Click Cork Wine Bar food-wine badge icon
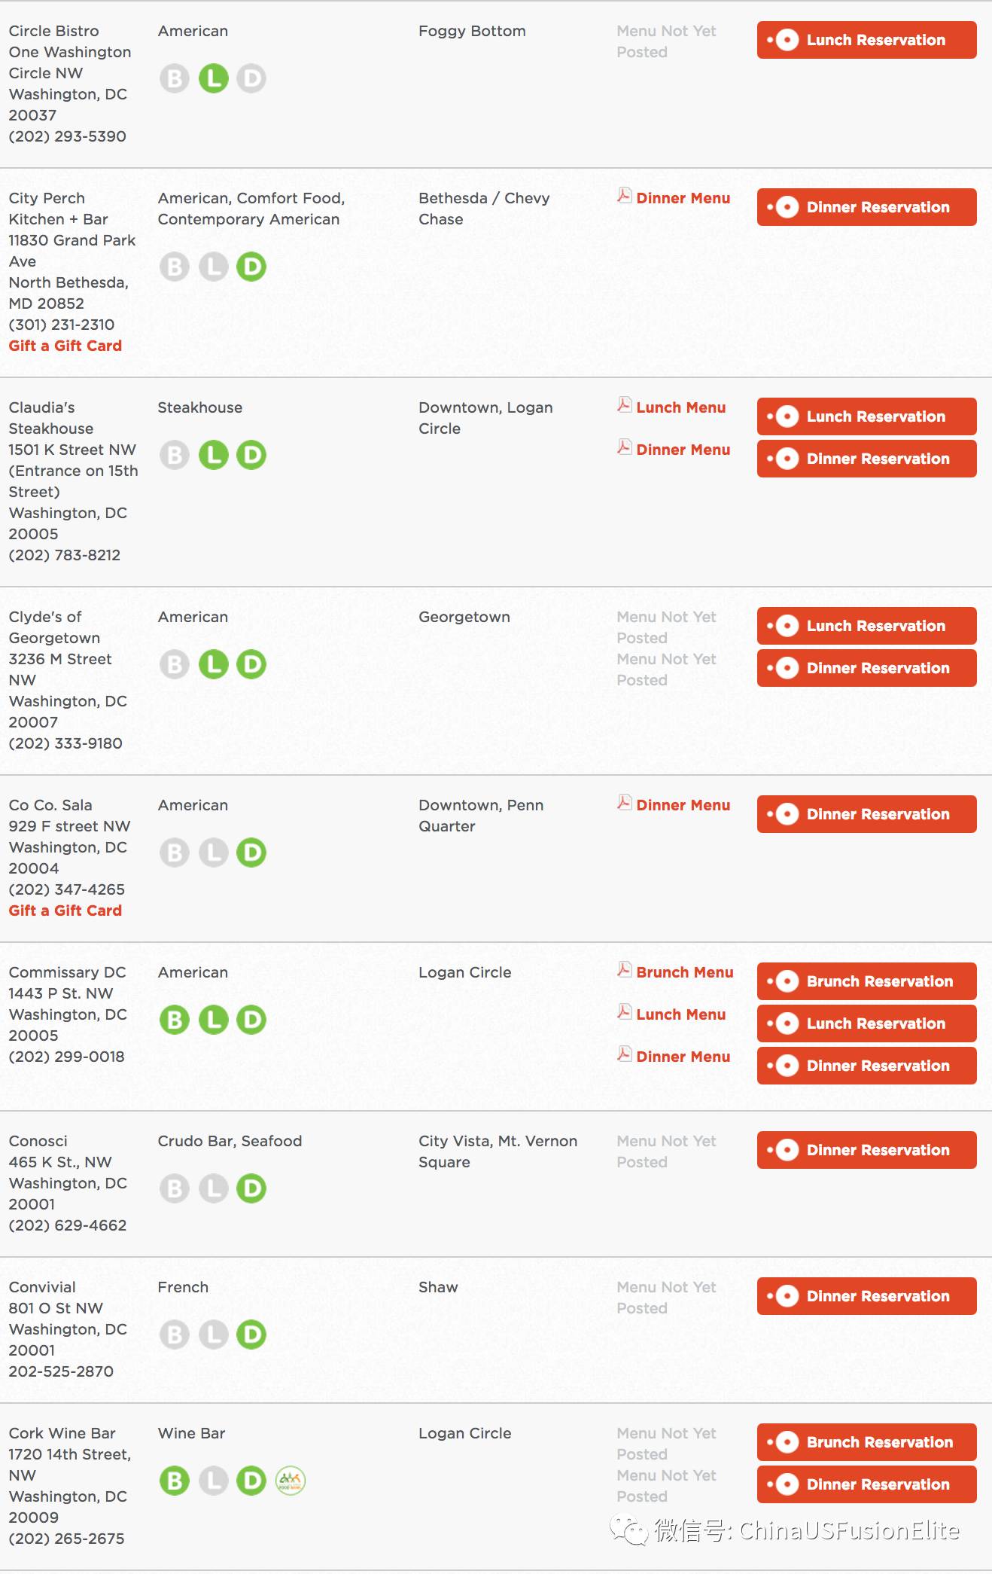 click(291, 1481)
